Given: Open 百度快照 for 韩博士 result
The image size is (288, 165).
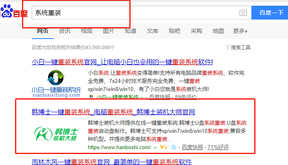Looking at the screenshot, I should coord(192,147).
